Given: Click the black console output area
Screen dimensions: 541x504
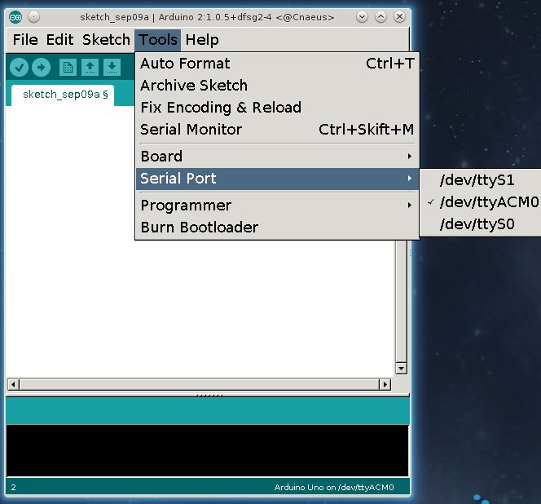Looking at the screenshot, I should 208,450.
